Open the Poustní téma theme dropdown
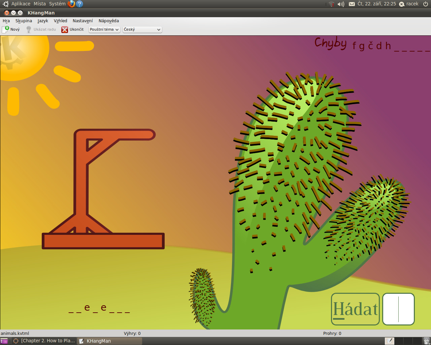 click(x=104, y=30)
